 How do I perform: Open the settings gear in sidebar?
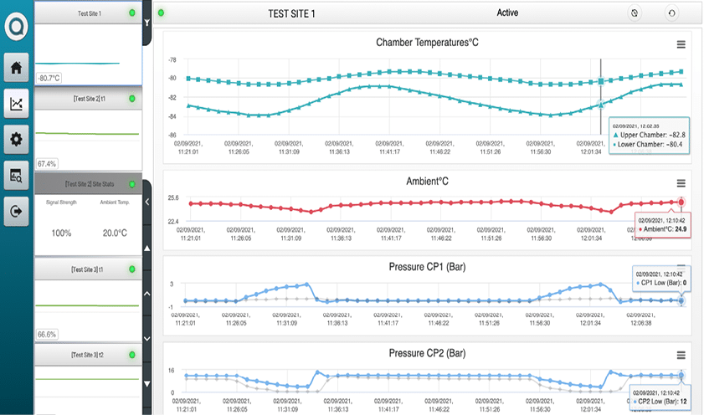click(16, 140)
